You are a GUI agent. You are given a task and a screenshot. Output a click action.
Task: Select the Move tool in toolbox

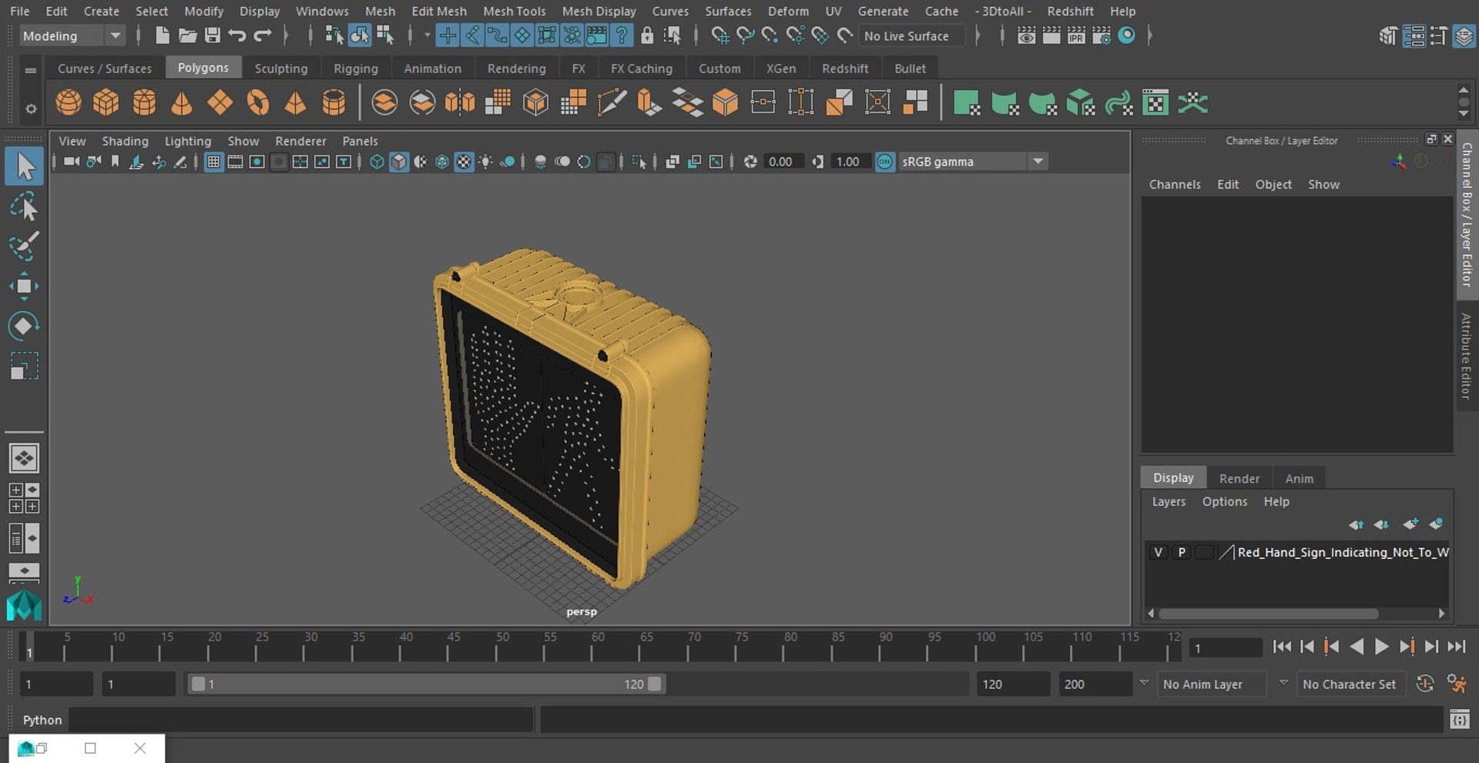pos(23,286)
